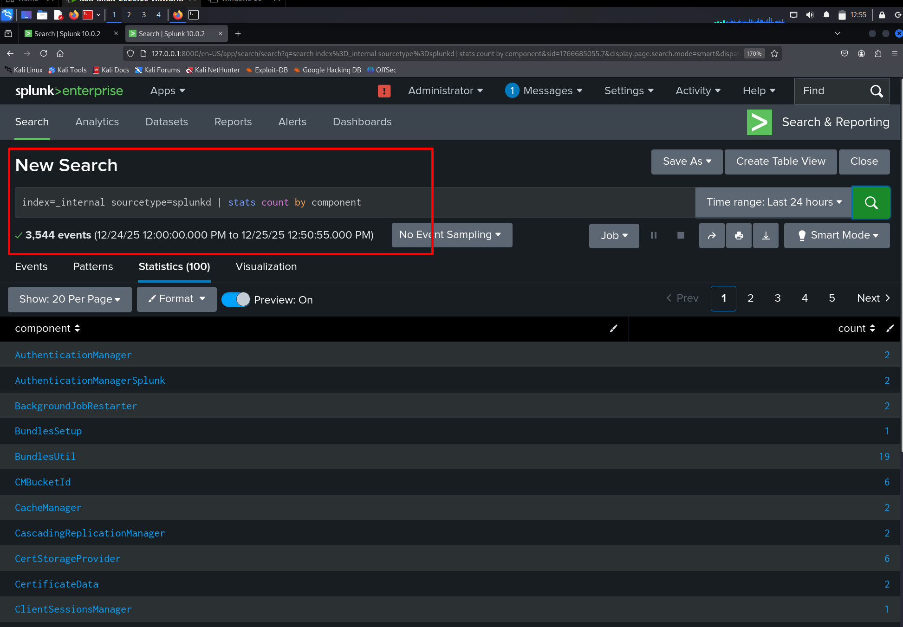View the Splunk health status warning icon

[384, 91]
